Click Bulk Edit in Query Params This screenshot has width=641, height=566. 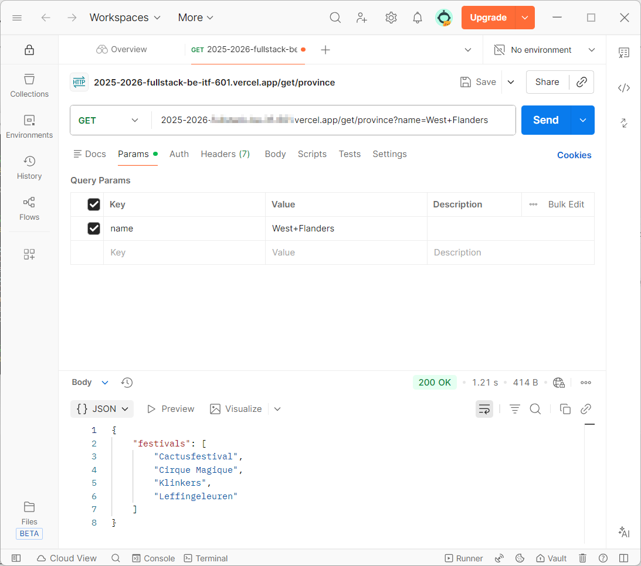565,204
